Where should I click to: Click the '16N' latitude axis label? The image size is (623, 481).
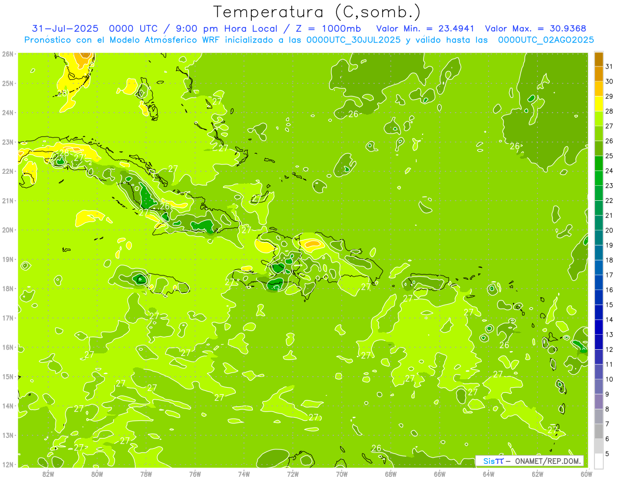[8, 347]
